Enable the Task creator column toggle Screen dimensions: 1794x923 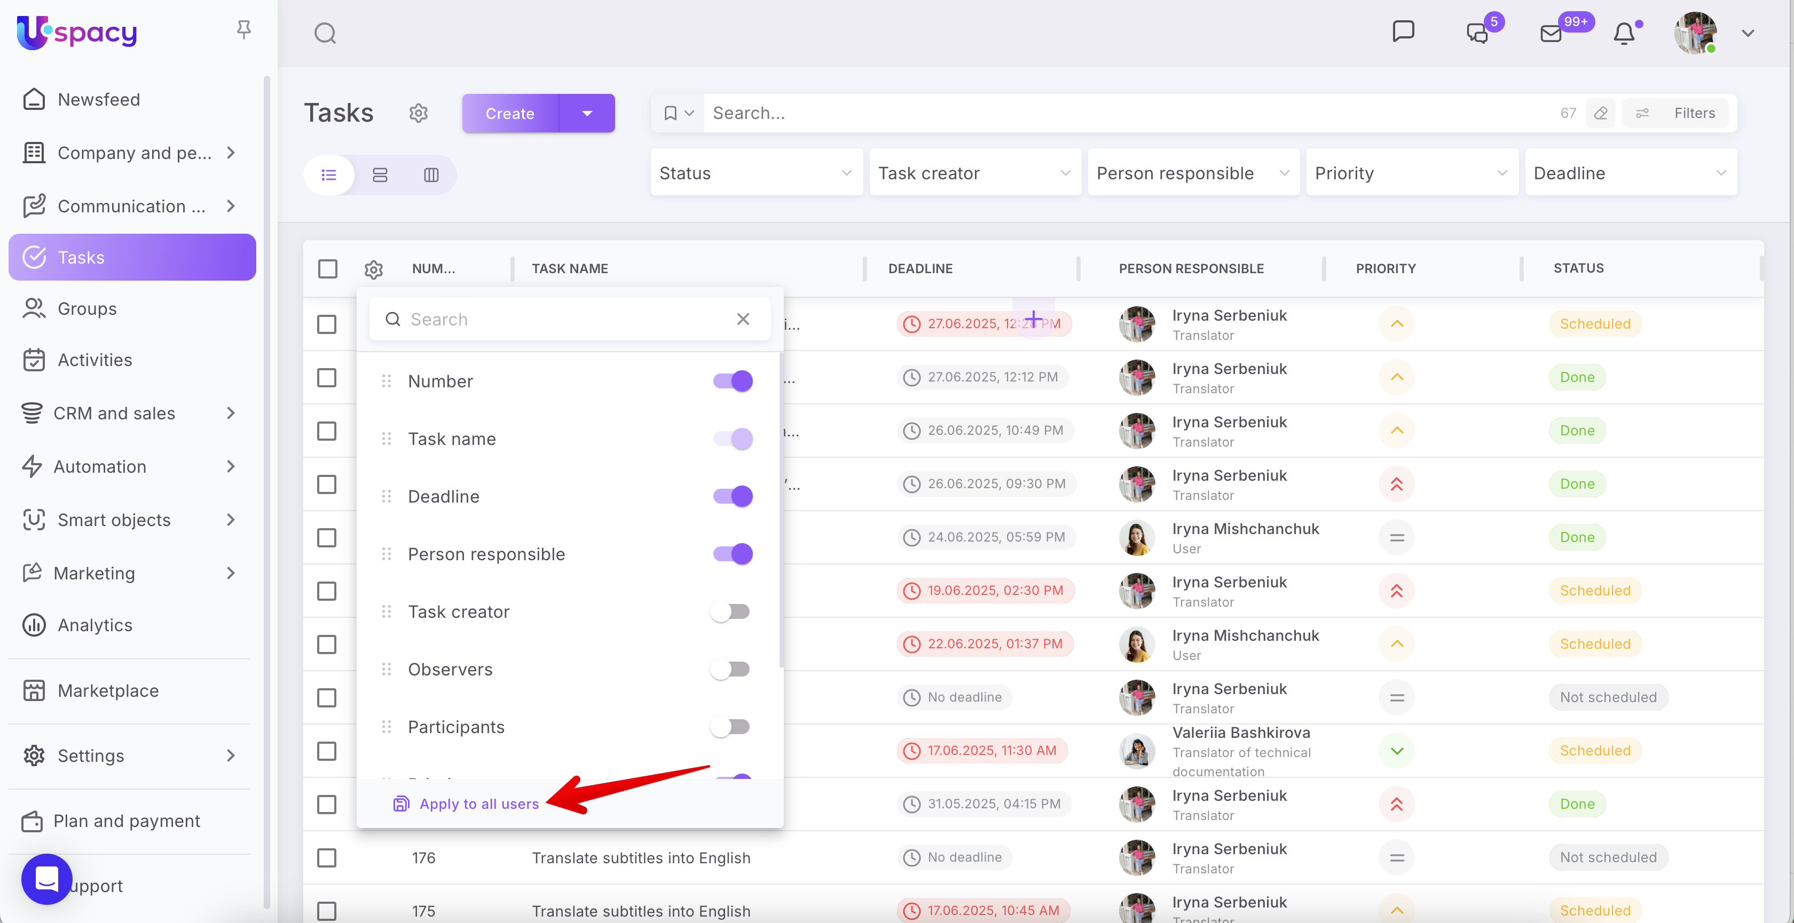730,612
